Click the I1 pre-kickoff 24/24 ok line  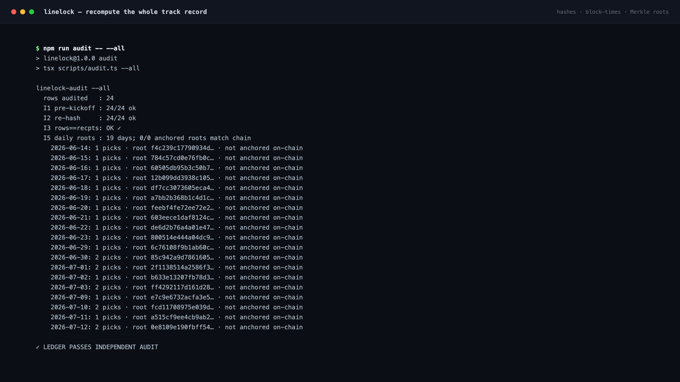(x=90, y=108)
